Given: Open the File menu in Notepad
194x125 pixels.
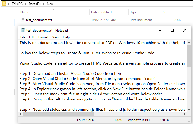Looking at the screenshot, I should tap(23, 37).
